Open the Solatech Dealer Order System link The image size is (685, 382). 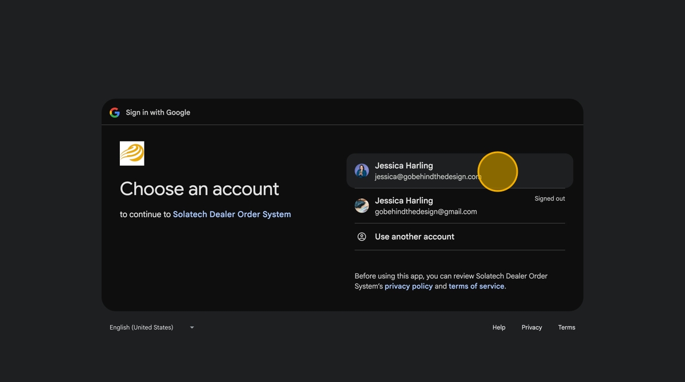pyautogui.click(x=232, y=214)
